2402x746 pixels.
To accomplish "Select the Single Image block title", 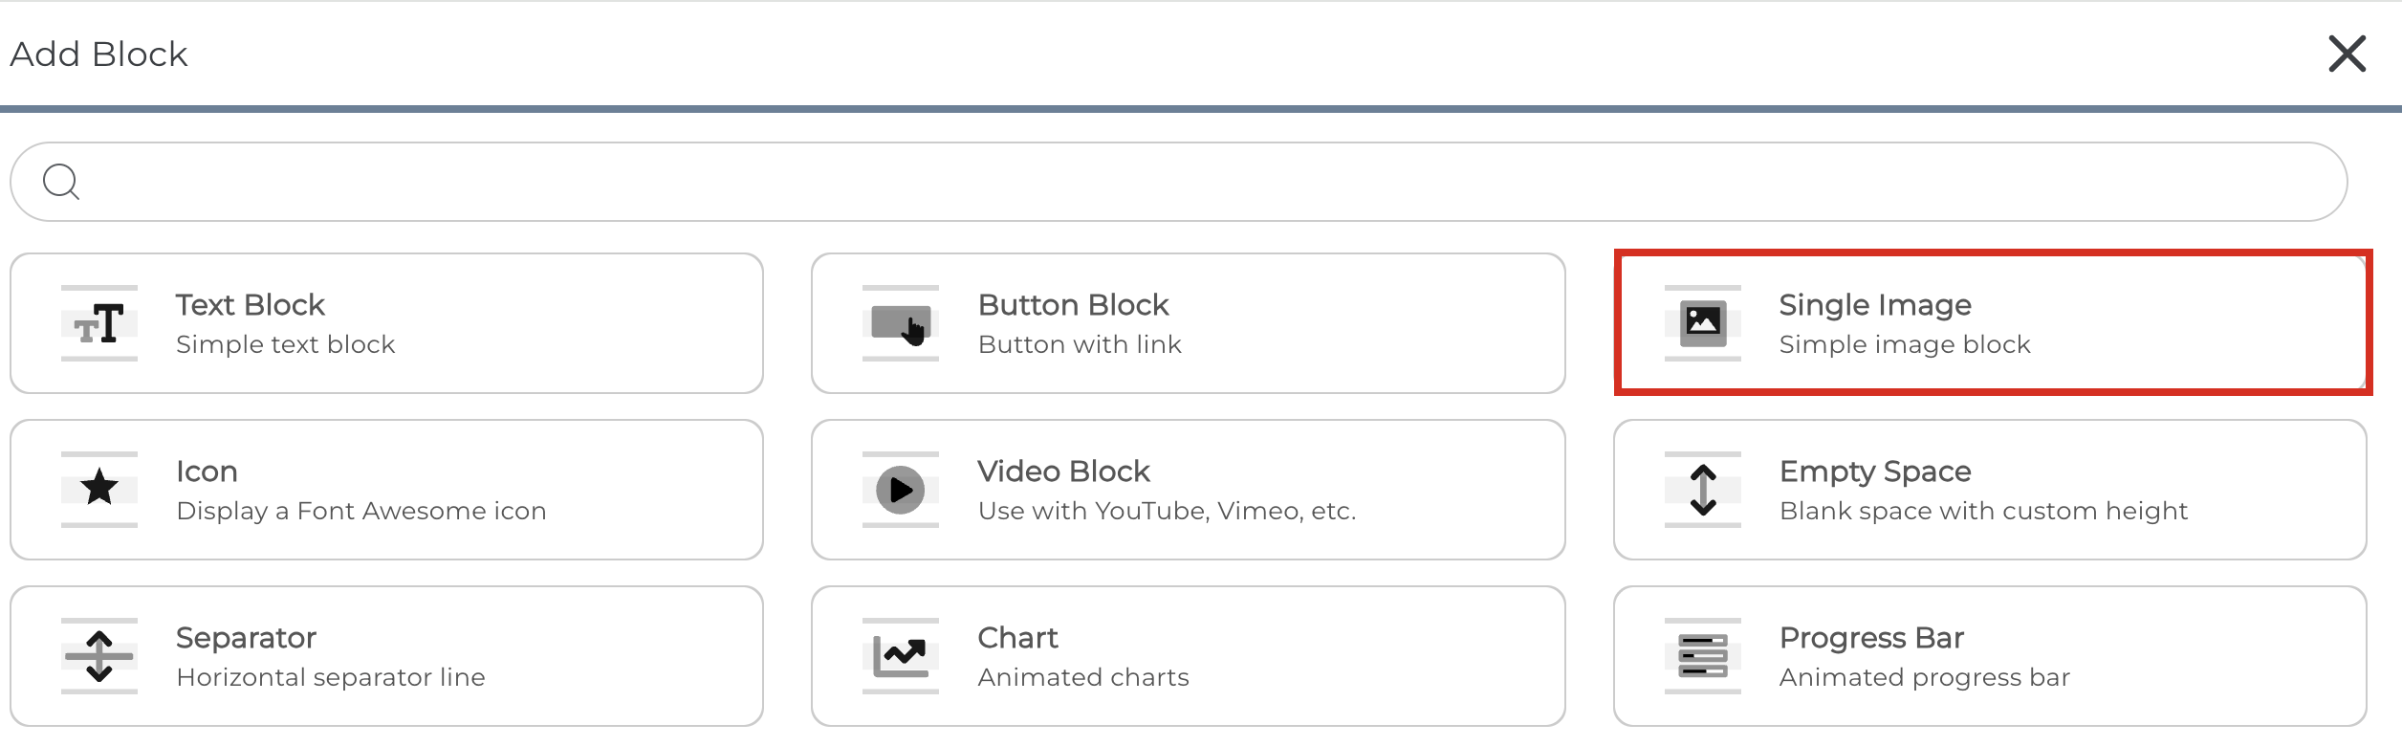I will point(1874,305).
